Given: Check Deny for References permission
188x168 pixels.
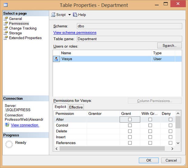Looking at the screenshot, I should point(170,143).
